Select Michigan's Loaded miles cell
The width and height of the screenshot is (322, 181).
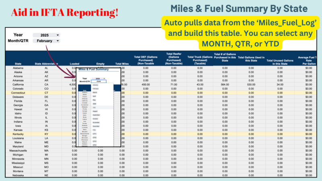point(74,155)
